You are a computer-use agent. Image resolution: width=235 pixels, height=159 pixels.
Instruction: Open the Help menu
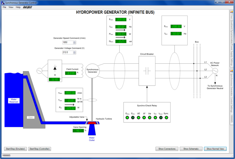pyautogui.click(x=18, y=7)
